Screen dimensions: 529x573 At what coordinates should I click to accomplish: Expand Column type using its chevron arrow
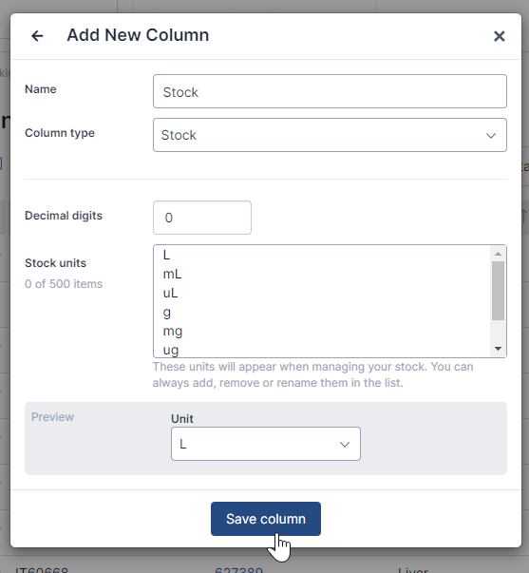pos(491,136)
